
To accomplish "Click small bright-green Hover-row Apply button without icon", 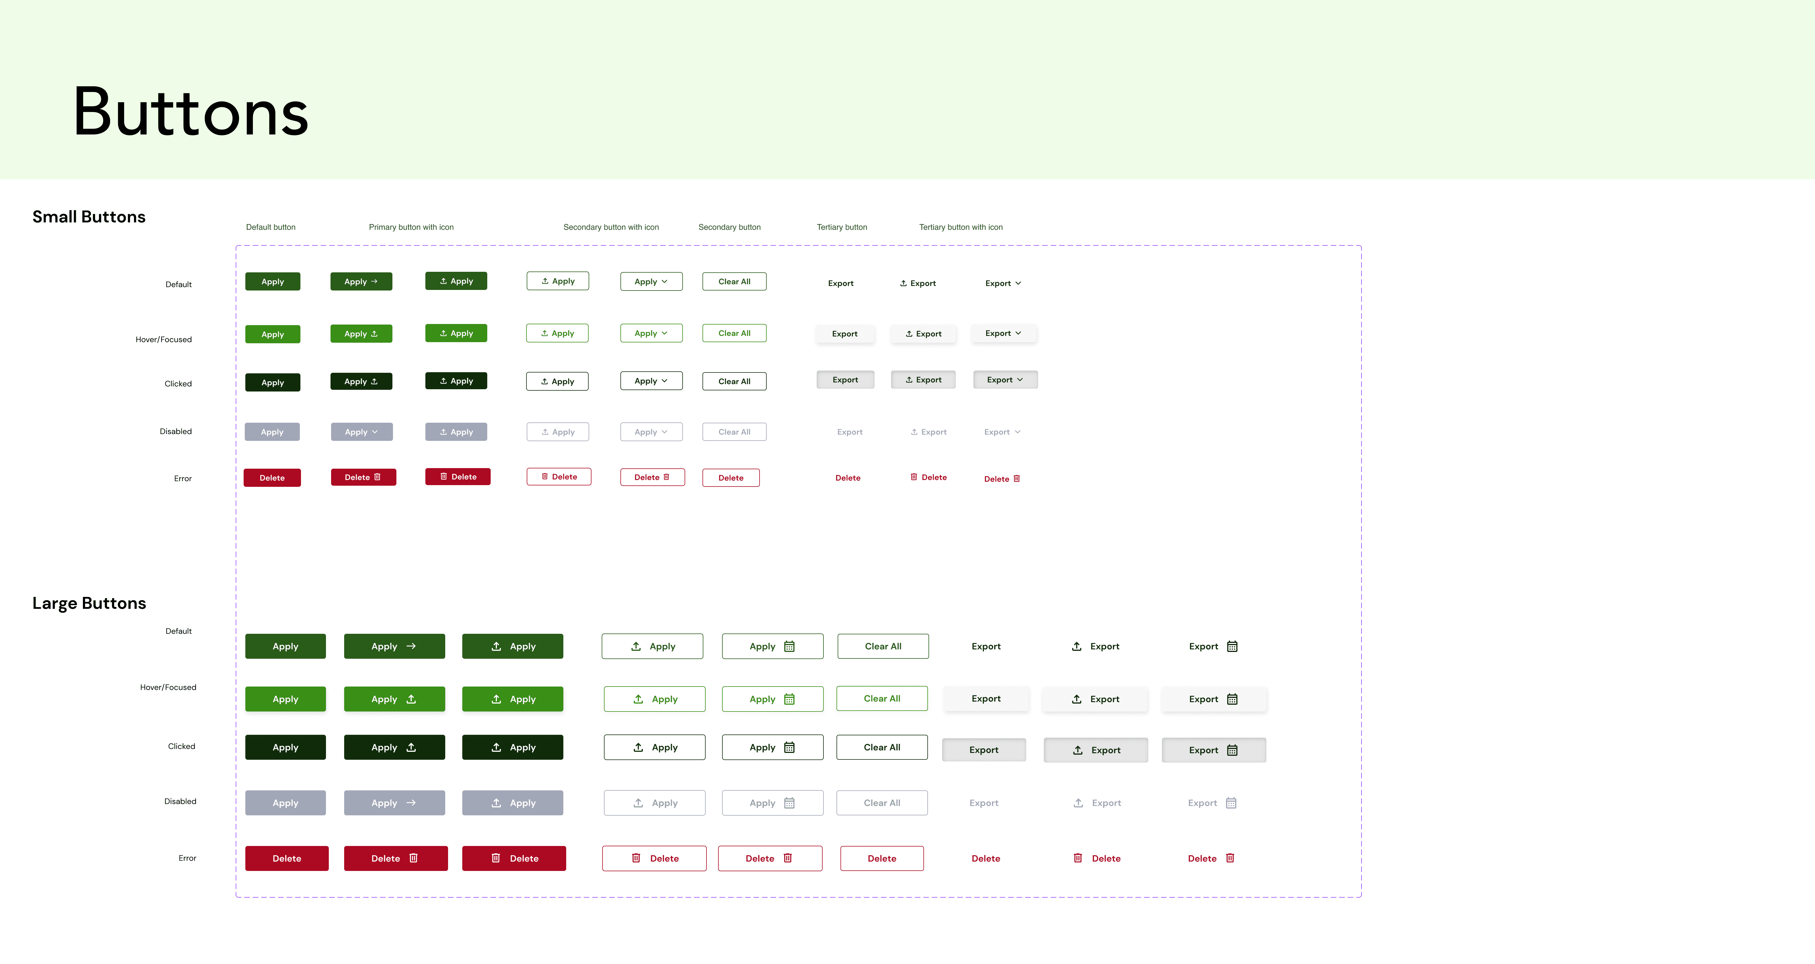I will [x=273, y=334].
